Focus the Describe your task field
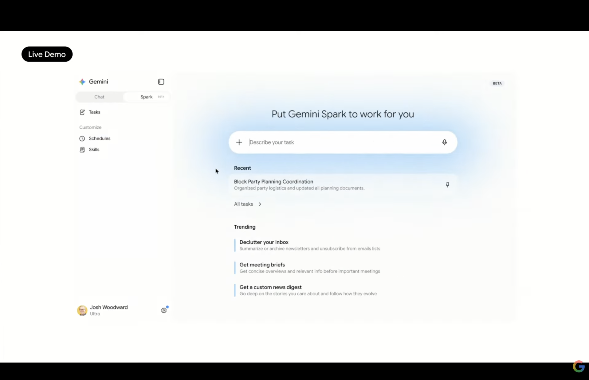The height and width of the screenshot is (380, 589). (343, 142)
